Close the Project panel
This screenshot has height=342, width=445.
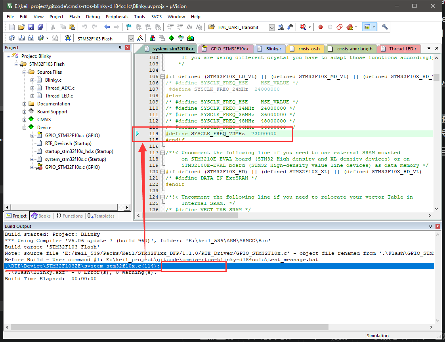click(x=127, y=48)
